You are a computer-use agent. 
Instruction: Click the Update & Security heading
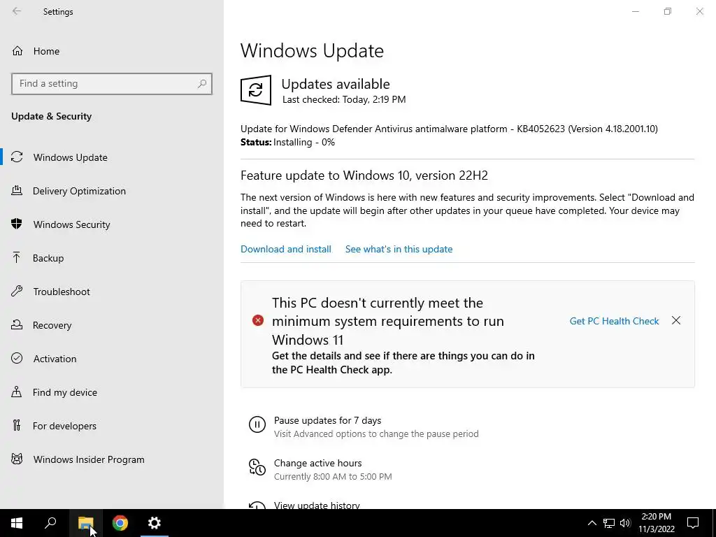[52, 116]
